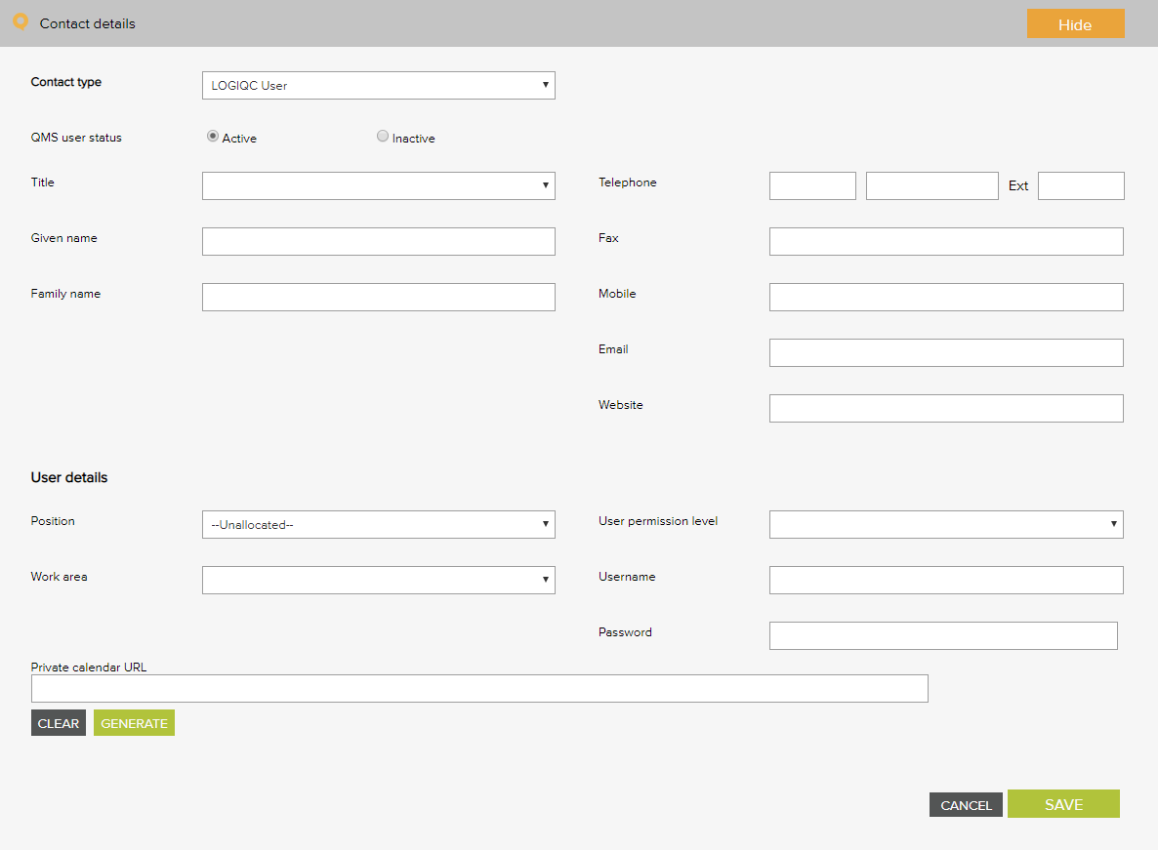This screenshot has width=1158, height=850.
Task: Click the CANCEL button
Action: point(966,805)
